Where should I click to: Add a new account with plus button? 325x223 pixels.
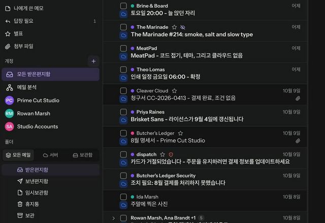[93, 61]
